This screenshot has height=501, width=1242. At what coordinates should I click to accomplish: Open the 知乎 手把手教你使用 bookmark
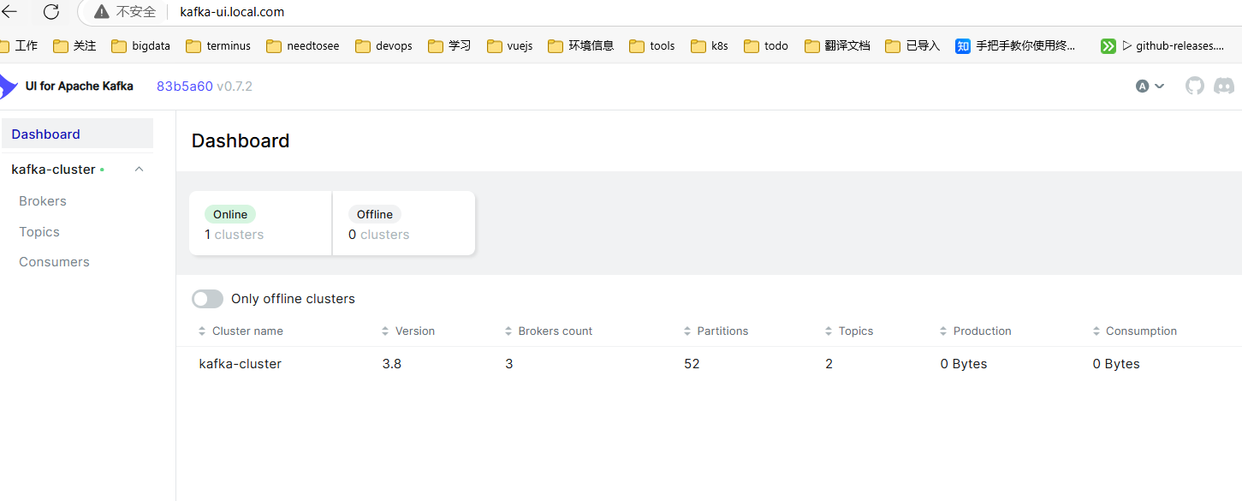(x=1016, y=45)
